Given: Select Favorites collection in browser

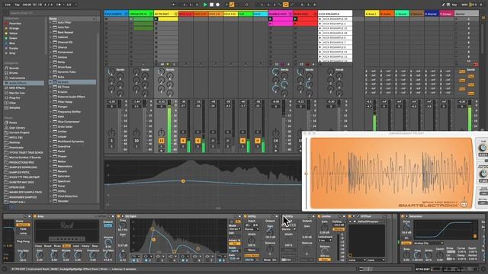Looking at the screenshot, I should tap(15, 24).
